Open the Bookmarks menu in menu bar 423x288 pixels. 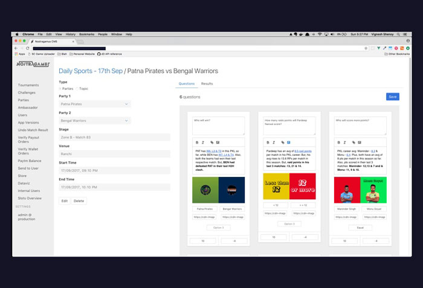click(86, 34)
